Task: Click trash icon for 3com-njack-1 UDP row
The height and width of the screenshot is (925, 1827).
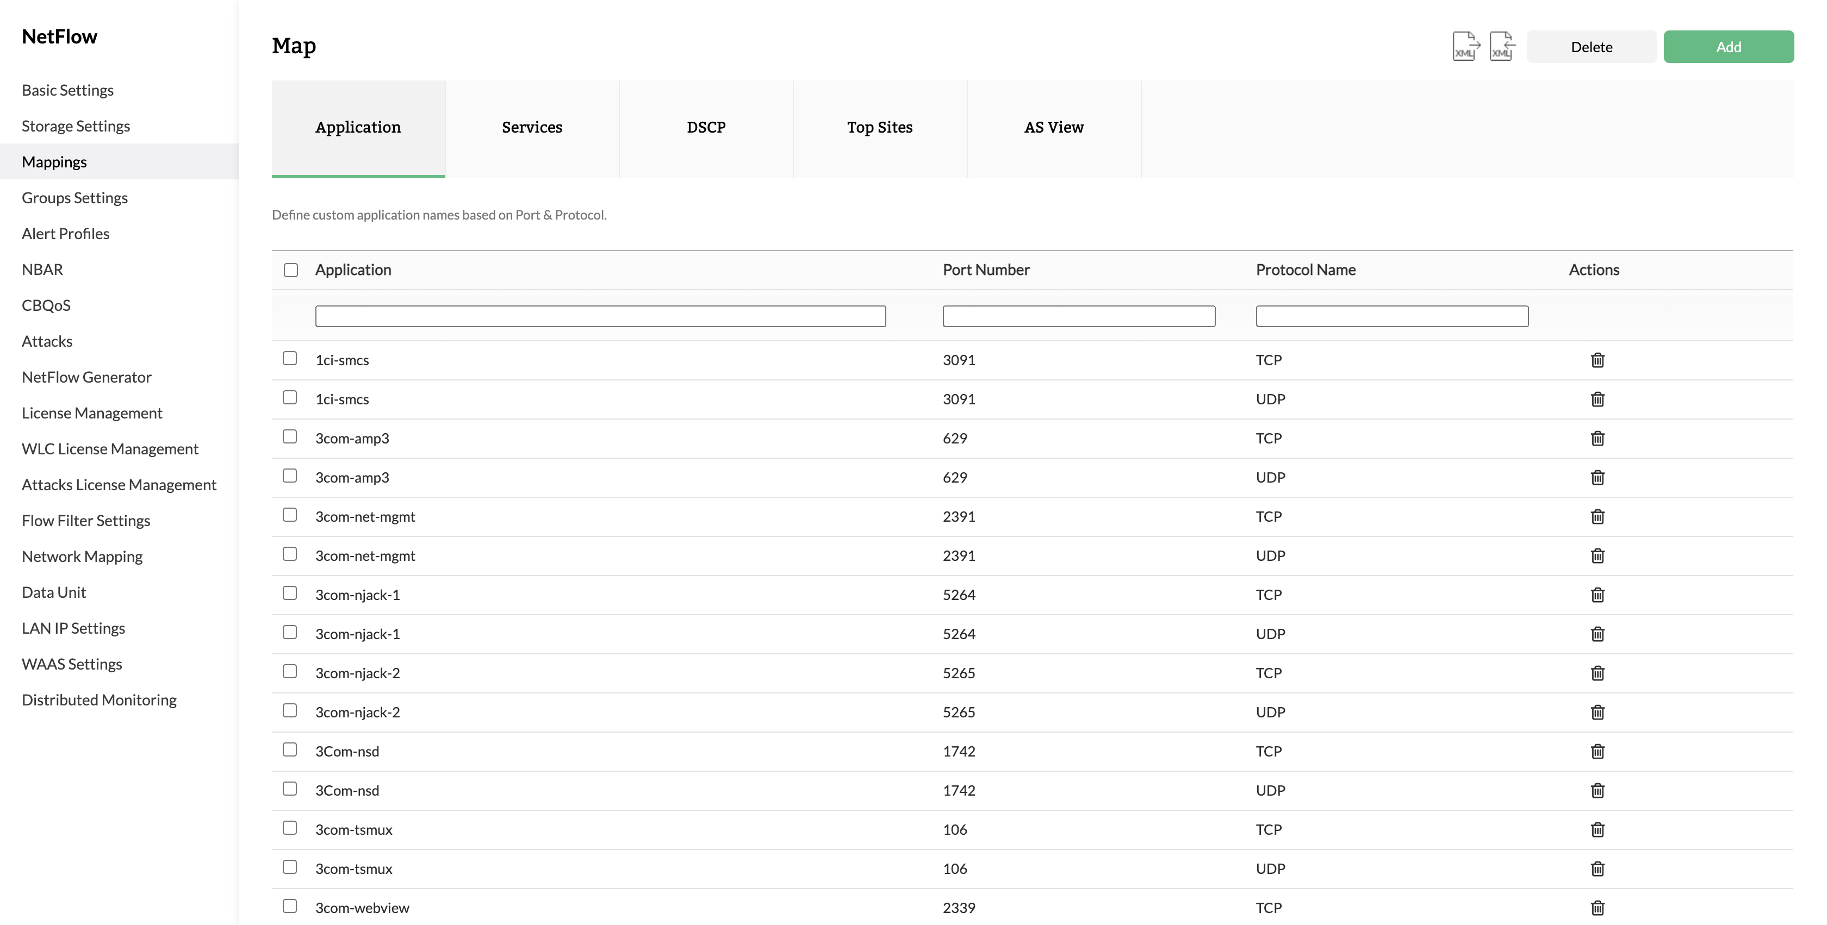Action: [x=1597, y=634]
